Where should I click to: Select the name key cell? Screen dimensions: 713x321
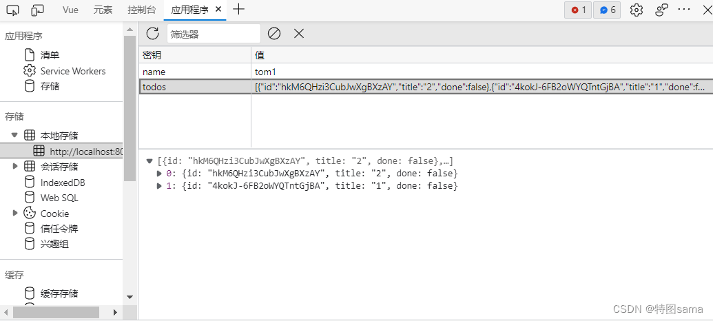[x=195, y=72]
